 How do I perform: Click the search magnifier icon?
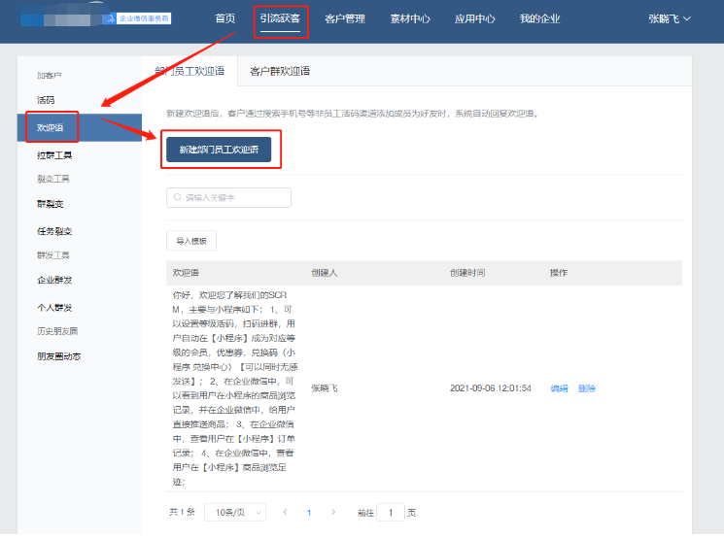click(x=178, y=198)
